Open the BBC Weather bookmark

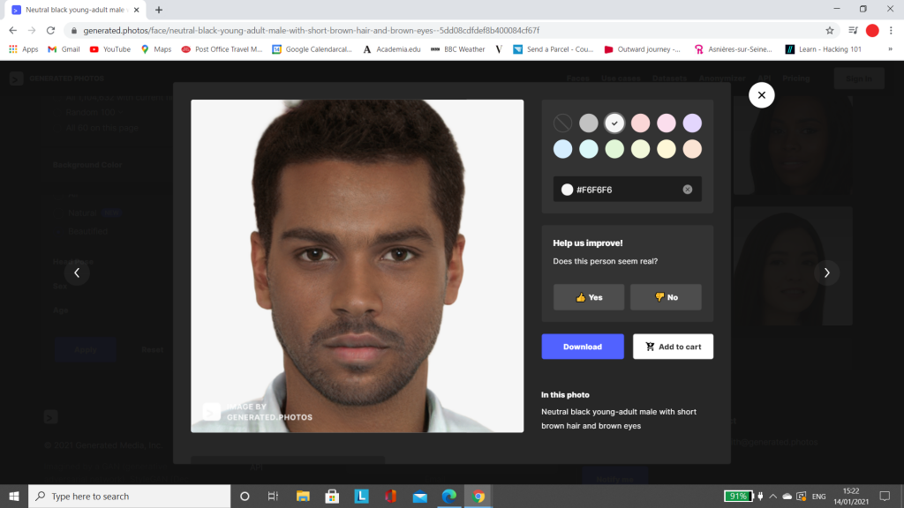(x=458, y=49)
